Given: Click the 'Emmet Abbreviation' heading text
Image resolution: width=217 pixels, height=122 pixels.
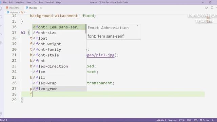Looking at the screenshot, I should tap(108, 28).
